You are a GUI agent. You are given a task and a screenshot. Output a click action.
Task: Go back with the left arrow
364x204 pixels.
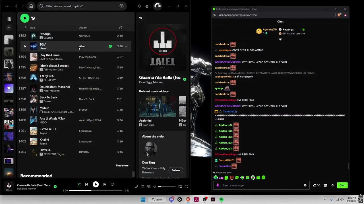click(16, 6)
